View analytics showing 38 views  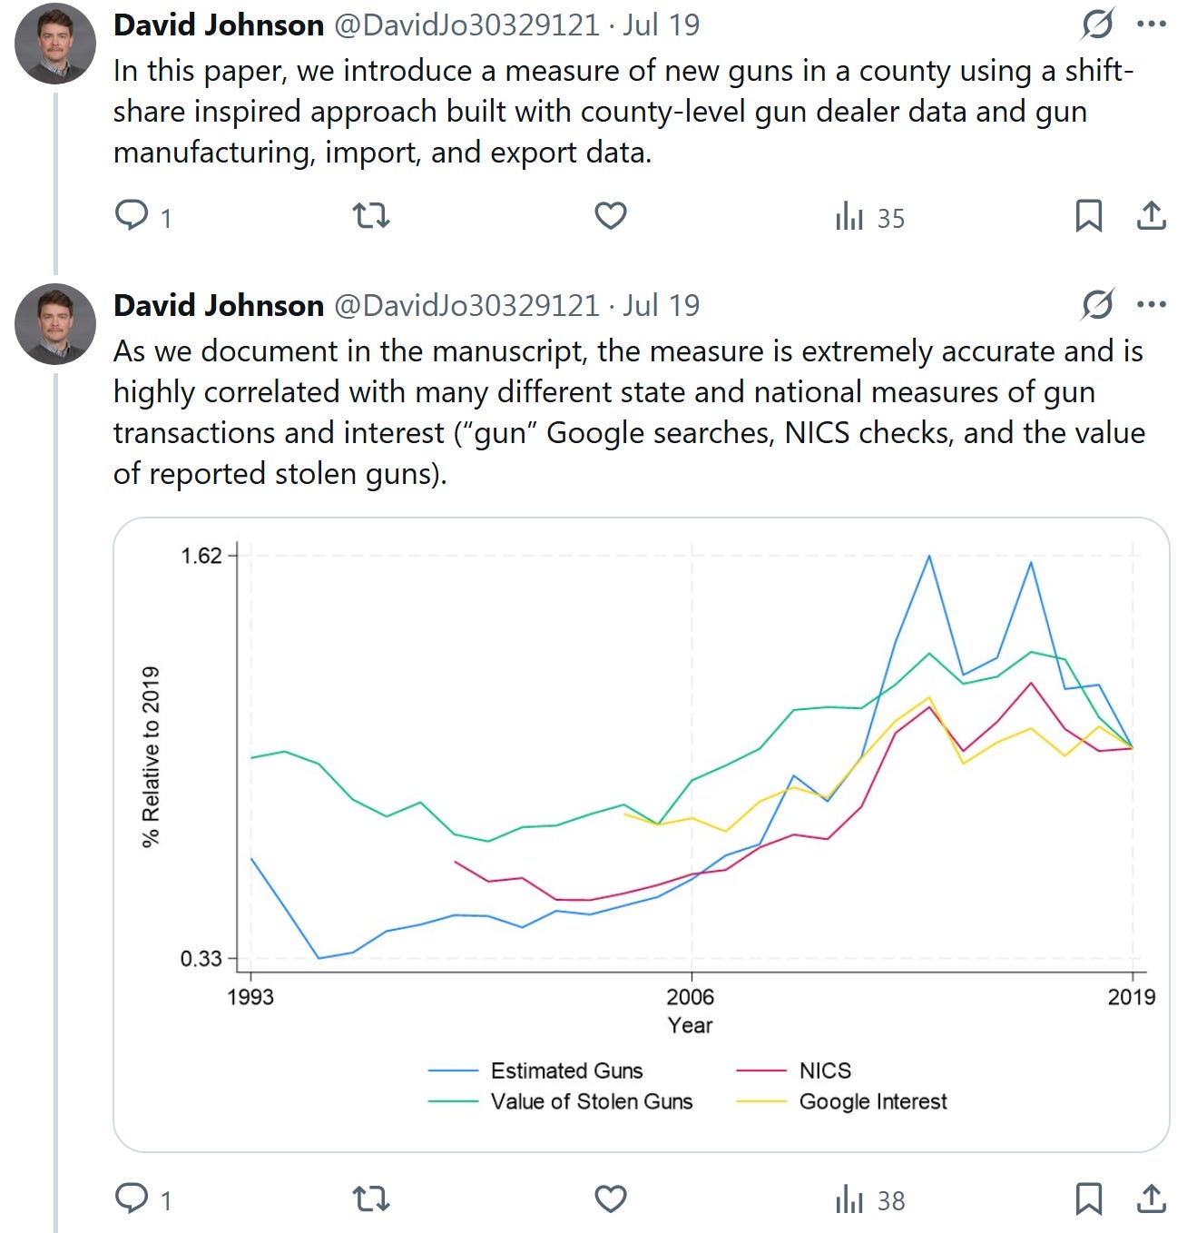click(x=869, y=1200)
